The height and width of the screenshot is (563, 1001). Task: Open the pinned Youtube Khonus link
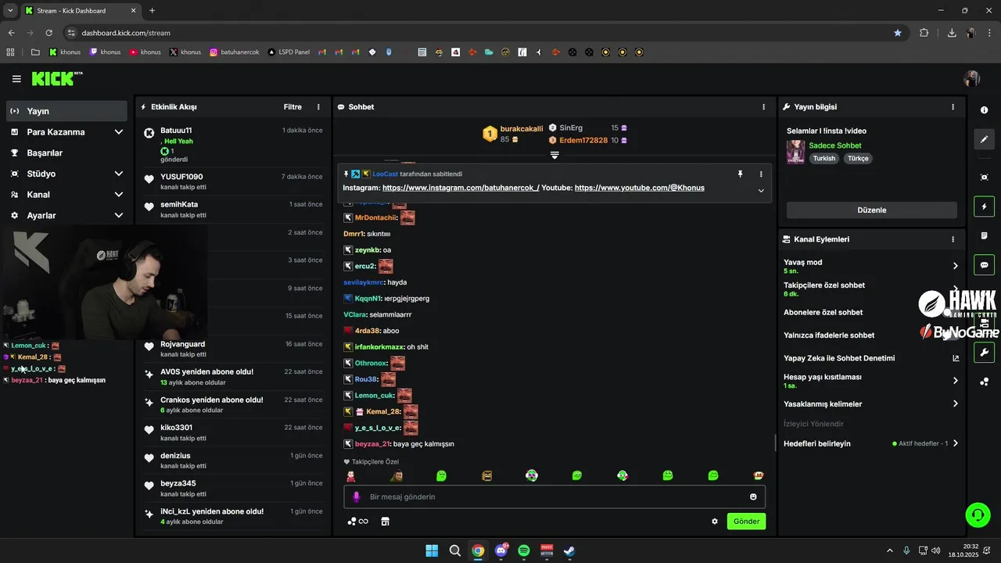coord(639,188)
